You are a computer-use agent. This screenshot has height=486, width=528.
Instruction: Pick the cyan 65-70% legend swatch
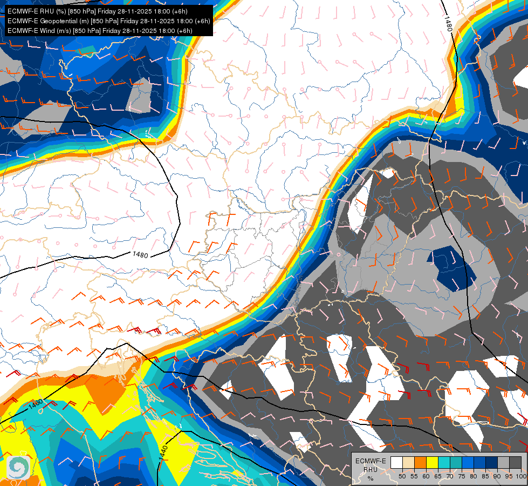point(444,462)
